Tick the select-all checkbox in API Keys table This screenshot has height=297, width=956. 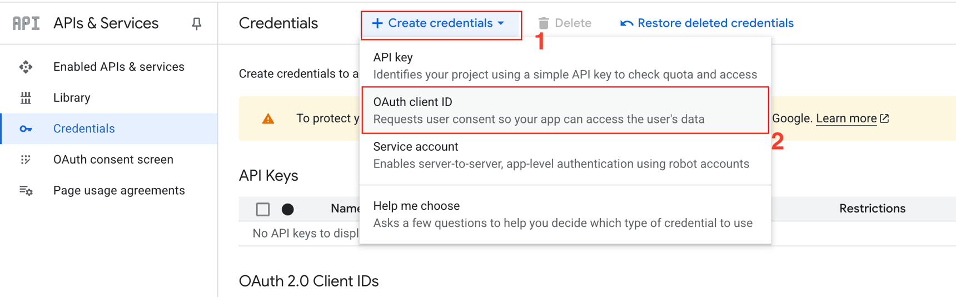click(x=263, y=209)
